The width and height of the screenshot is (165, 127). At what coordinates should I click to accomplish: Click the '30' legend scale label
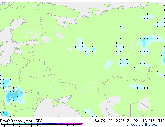pos(56,126)
